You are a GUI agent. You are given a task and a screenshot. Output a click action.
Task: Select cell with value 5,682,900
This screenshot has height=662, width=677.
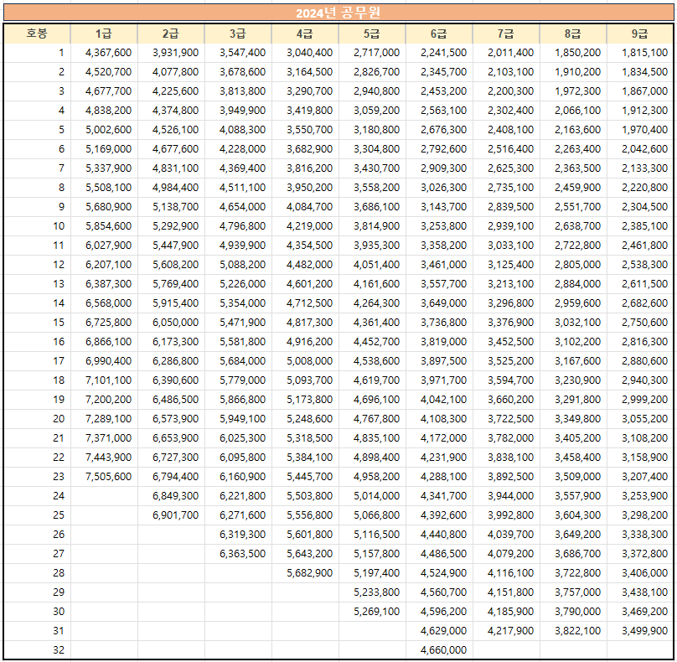(x=305, y=573)
